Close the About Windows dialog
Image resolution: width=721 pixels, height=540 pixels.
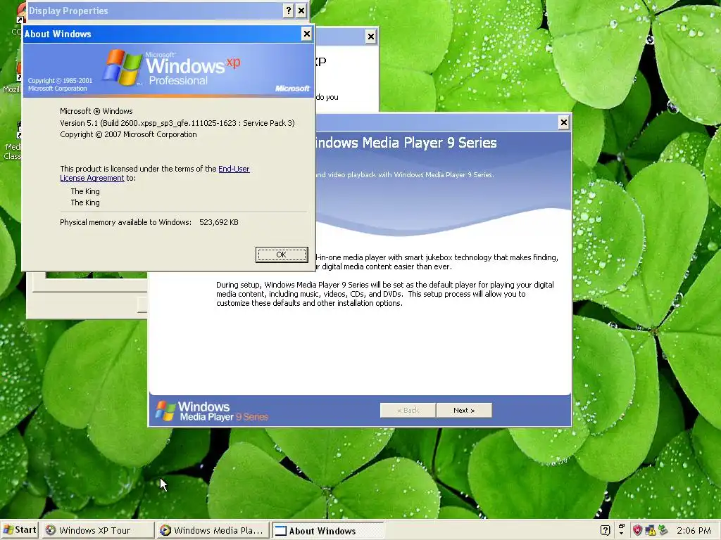click(x=307, y=34)
